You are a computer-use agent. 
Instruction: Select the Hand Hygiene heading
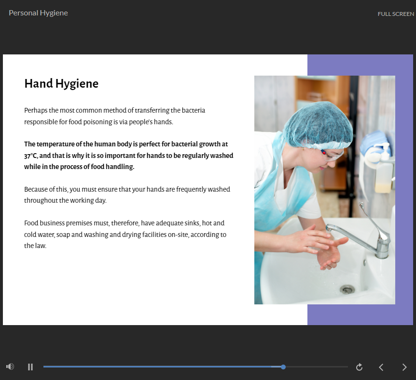tap(61, 84)
